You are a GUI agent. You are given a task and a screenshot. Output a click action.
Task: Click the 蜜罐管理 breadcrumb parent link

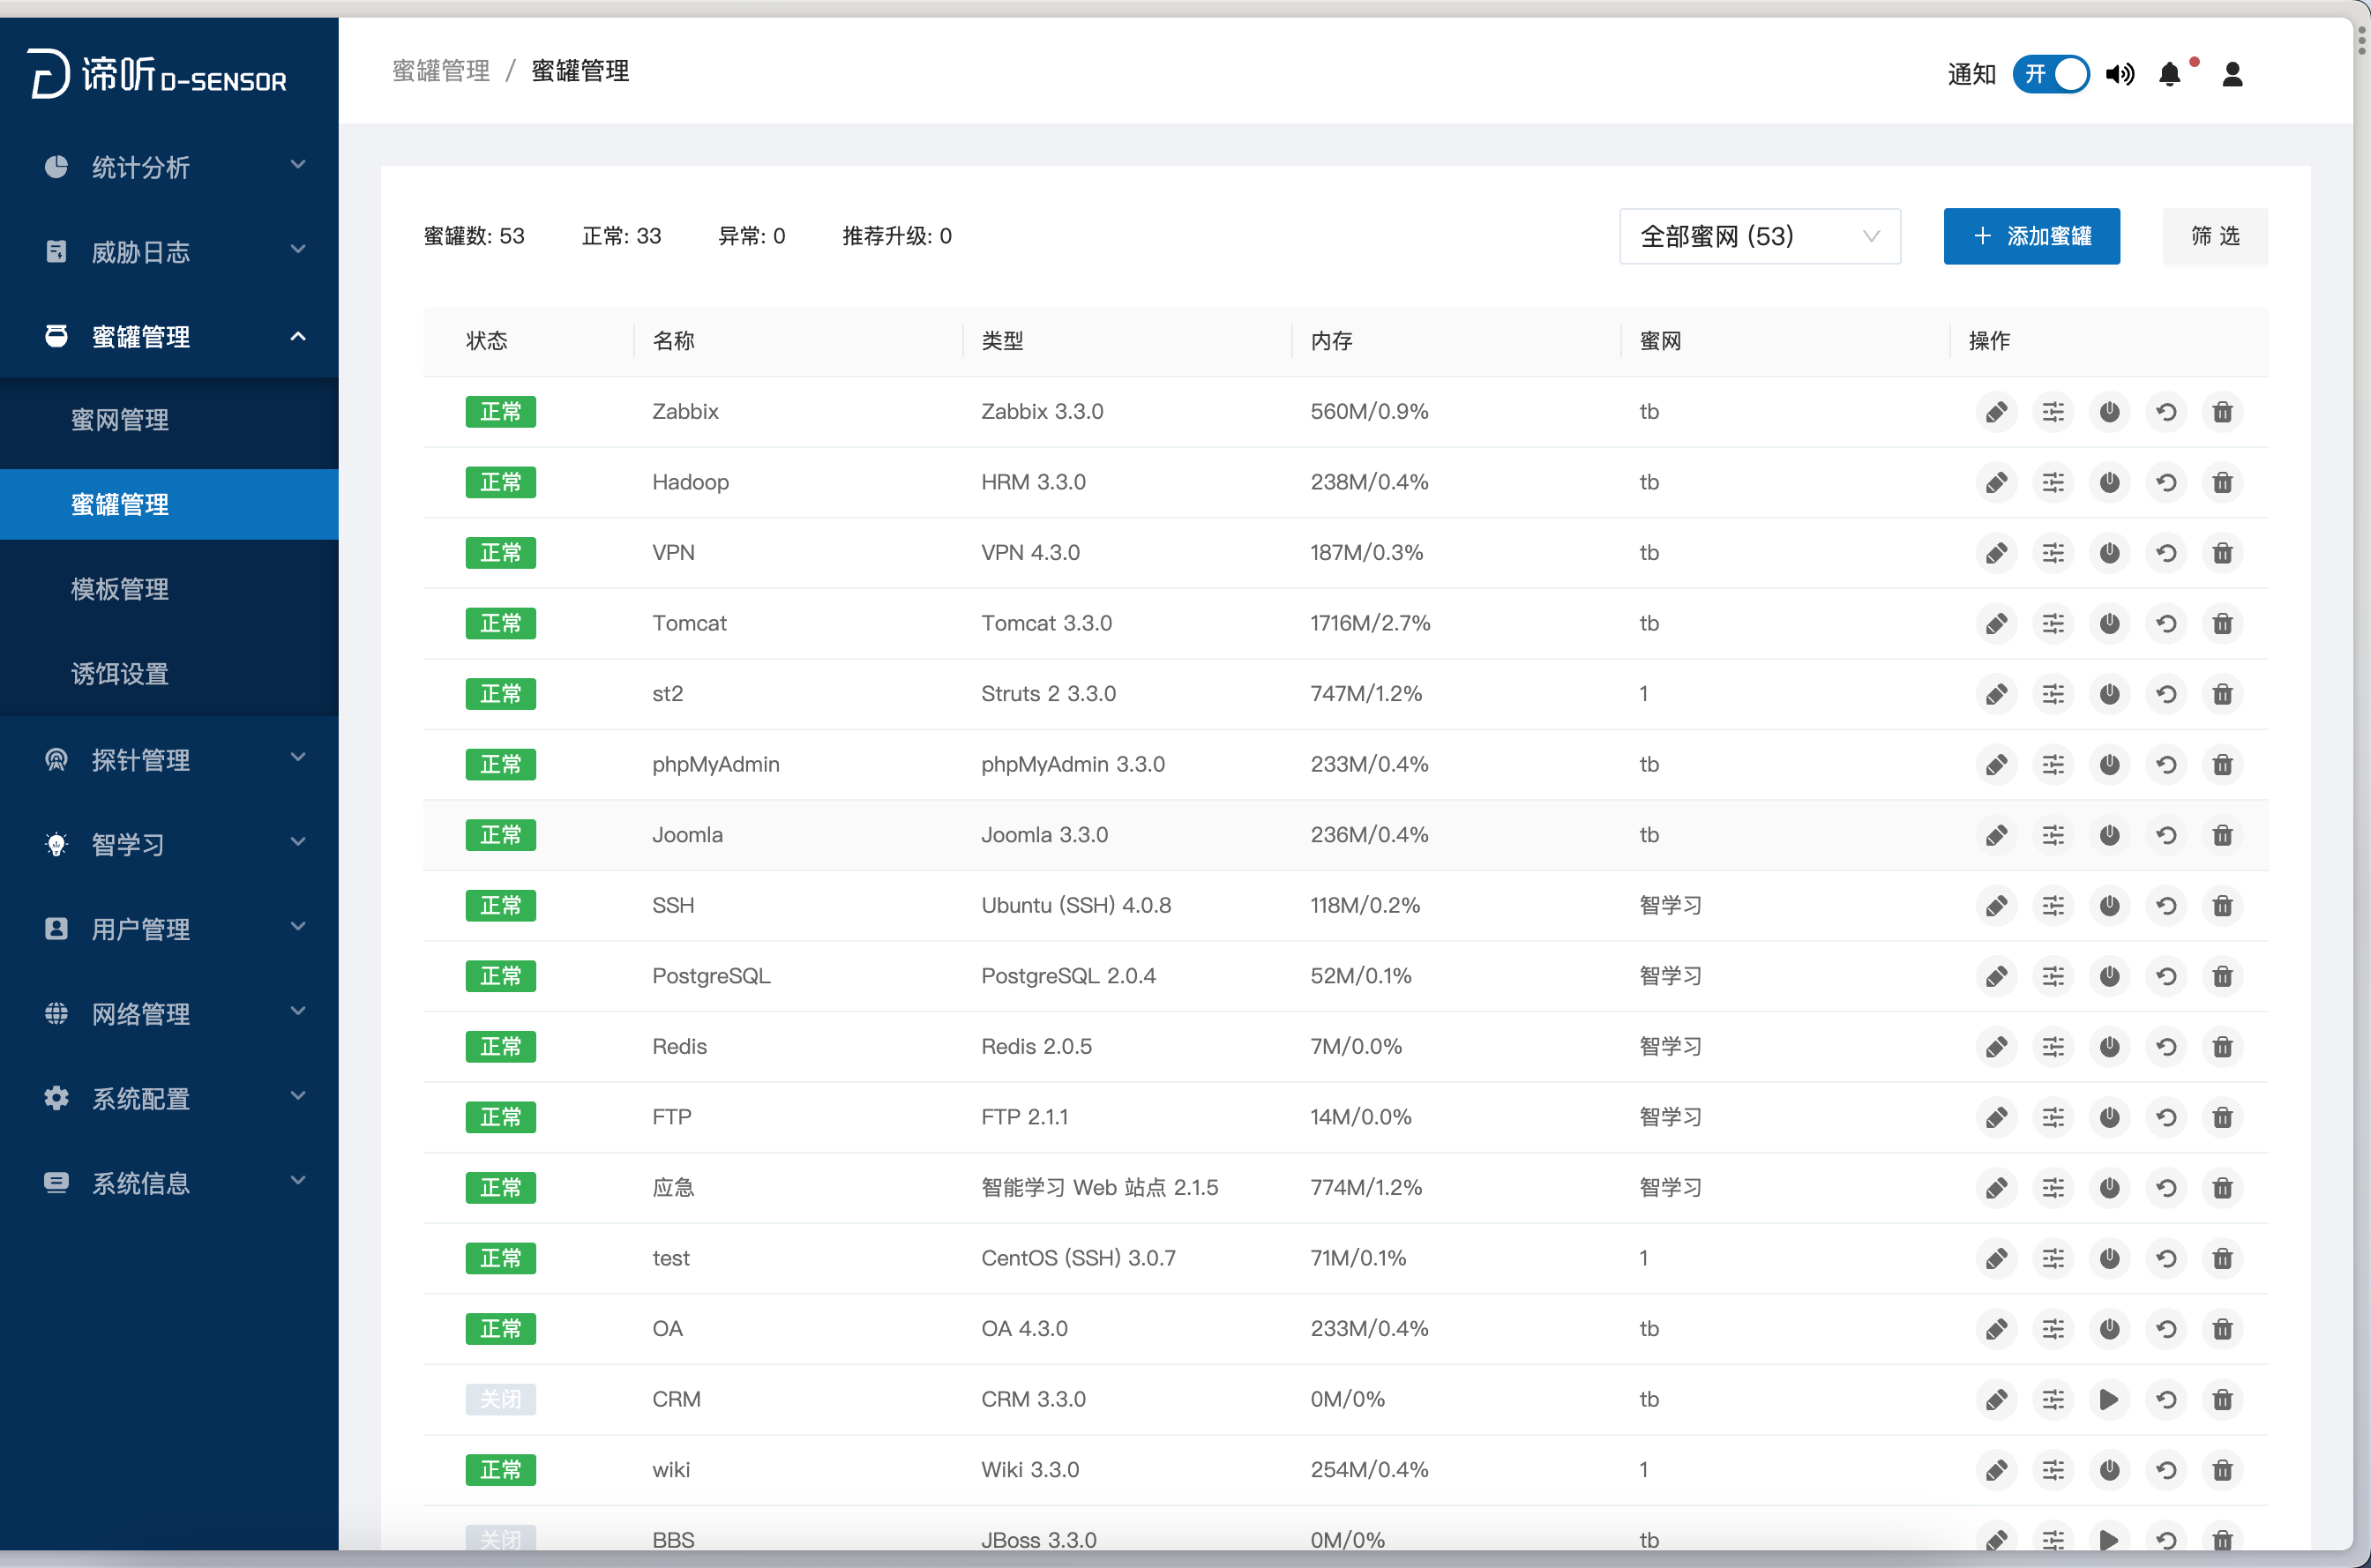coord(441,71)
